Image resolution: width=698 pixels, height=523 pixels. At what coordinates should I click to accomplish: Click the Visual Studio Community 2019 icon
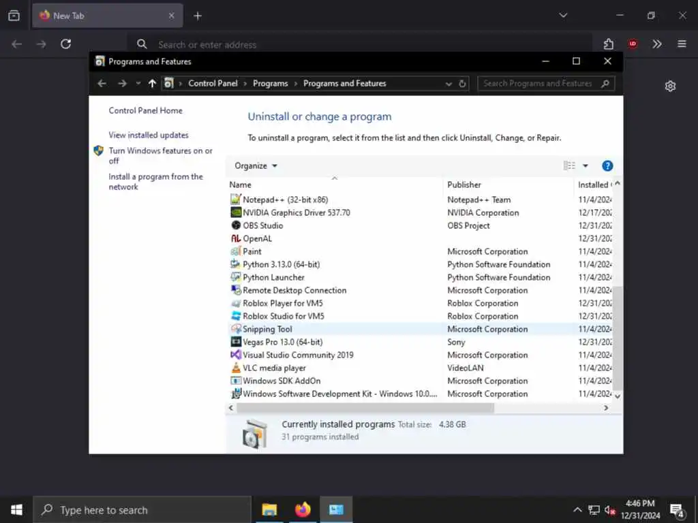[235, 355]
